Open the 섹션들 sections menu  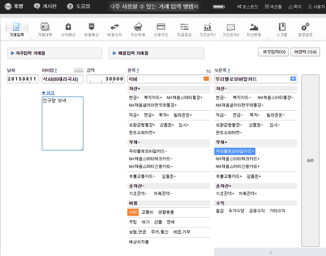coord(273,7)
